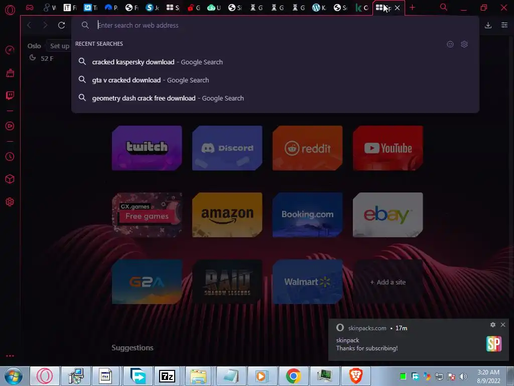
Task: Open the gear settings in Recent Searches header
Action: 464,44
